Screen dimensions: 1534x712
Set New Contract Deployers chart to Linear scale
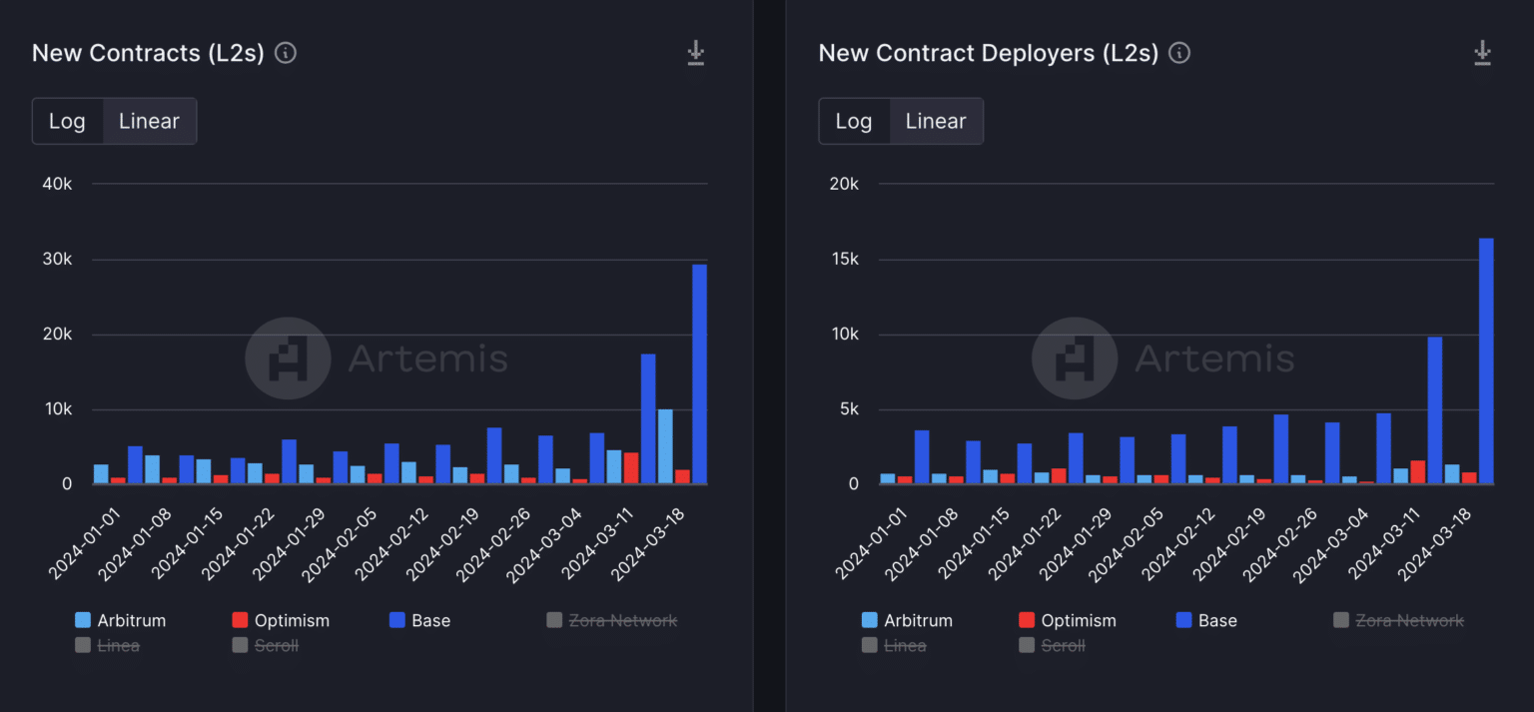pos(935,121)
